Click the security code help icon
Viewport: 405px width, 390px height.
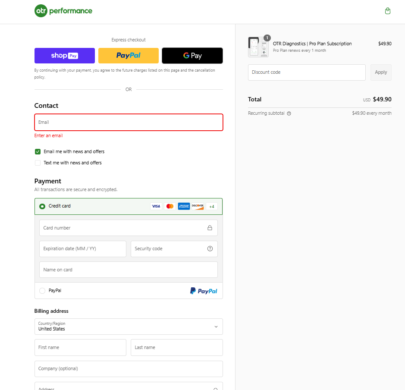point(210,248)
